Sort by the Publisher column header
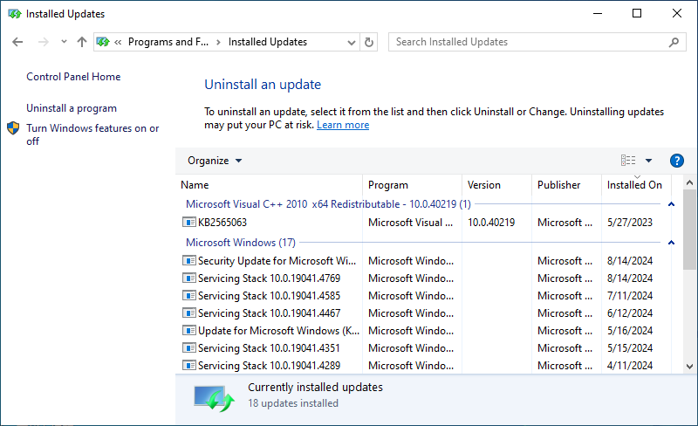Image resolution: width=698 pixels, height=426 pixels. (x=566, y=185)
